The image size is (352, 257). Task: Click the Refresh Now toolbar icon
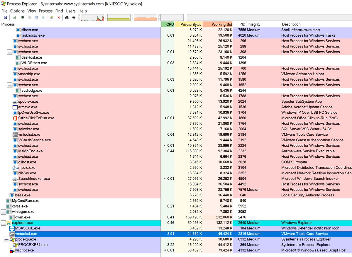point(14,18)
